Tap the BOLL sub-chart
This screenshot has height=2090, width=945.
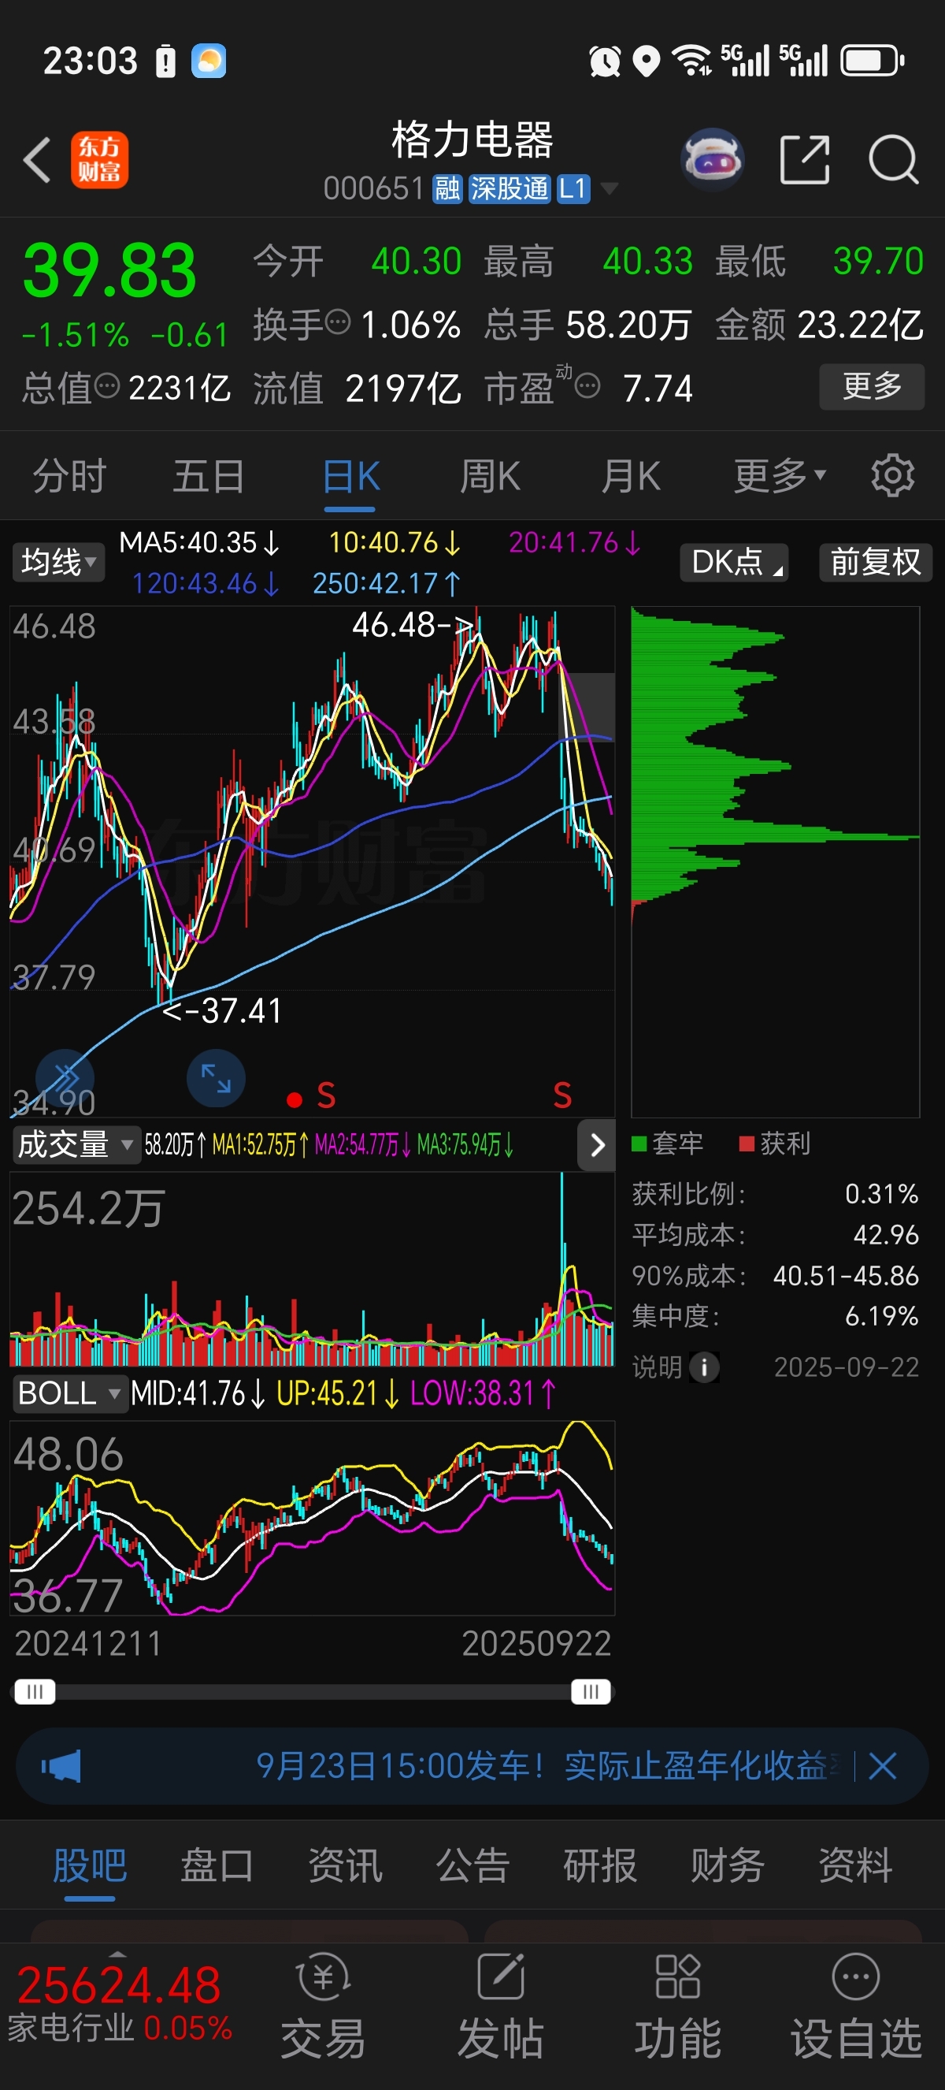pos(313,1517)
